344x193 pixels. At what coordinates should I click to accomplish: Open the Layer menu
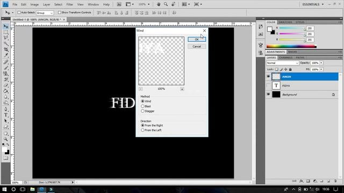click(x=46, y=4)
